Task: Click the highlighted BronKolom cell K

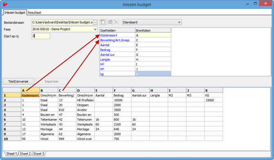Action: (153, 74)
